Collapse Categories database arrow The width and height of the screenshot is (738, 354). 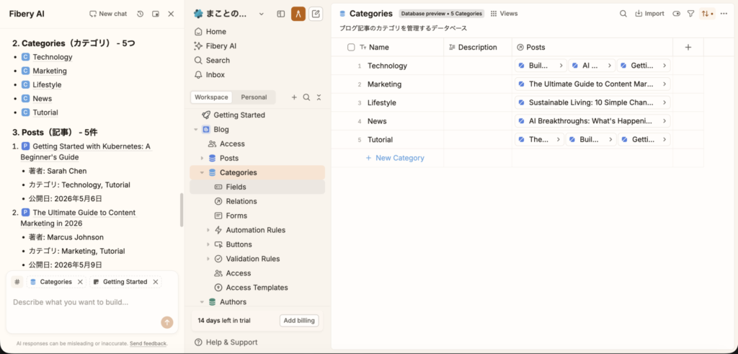(202, 173)
